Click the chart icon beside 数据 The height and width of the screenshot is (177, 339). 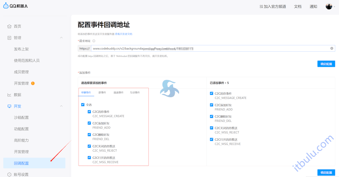click(9, 95)
